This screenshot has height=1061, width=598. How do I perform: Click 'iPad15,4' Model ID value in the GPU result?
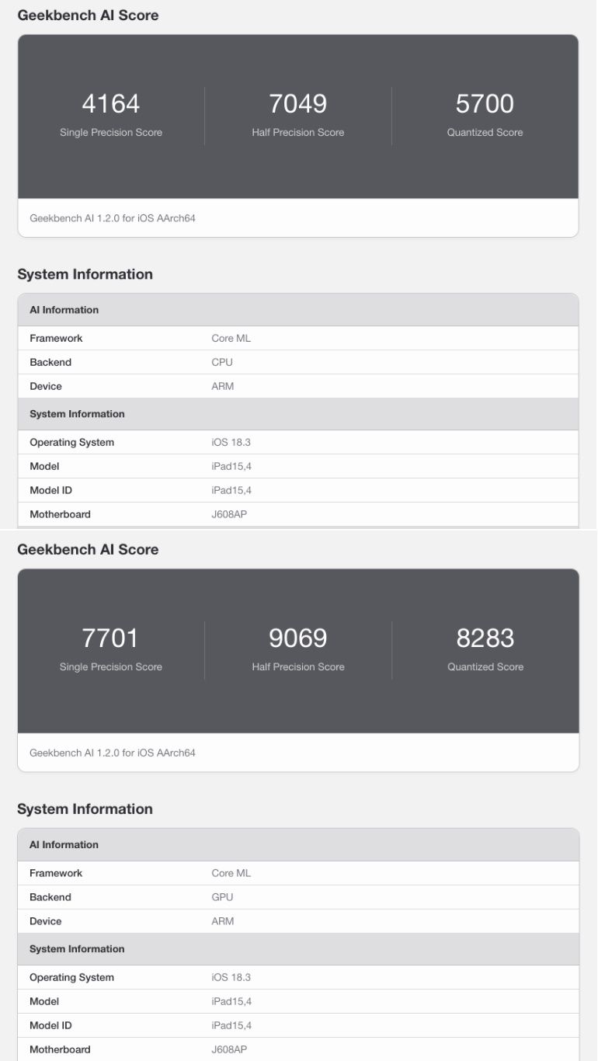point(231,1025)
